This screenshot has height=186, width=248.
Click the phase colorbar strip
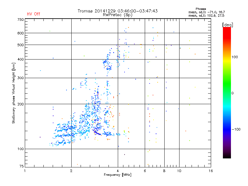[x=227, y=92]
